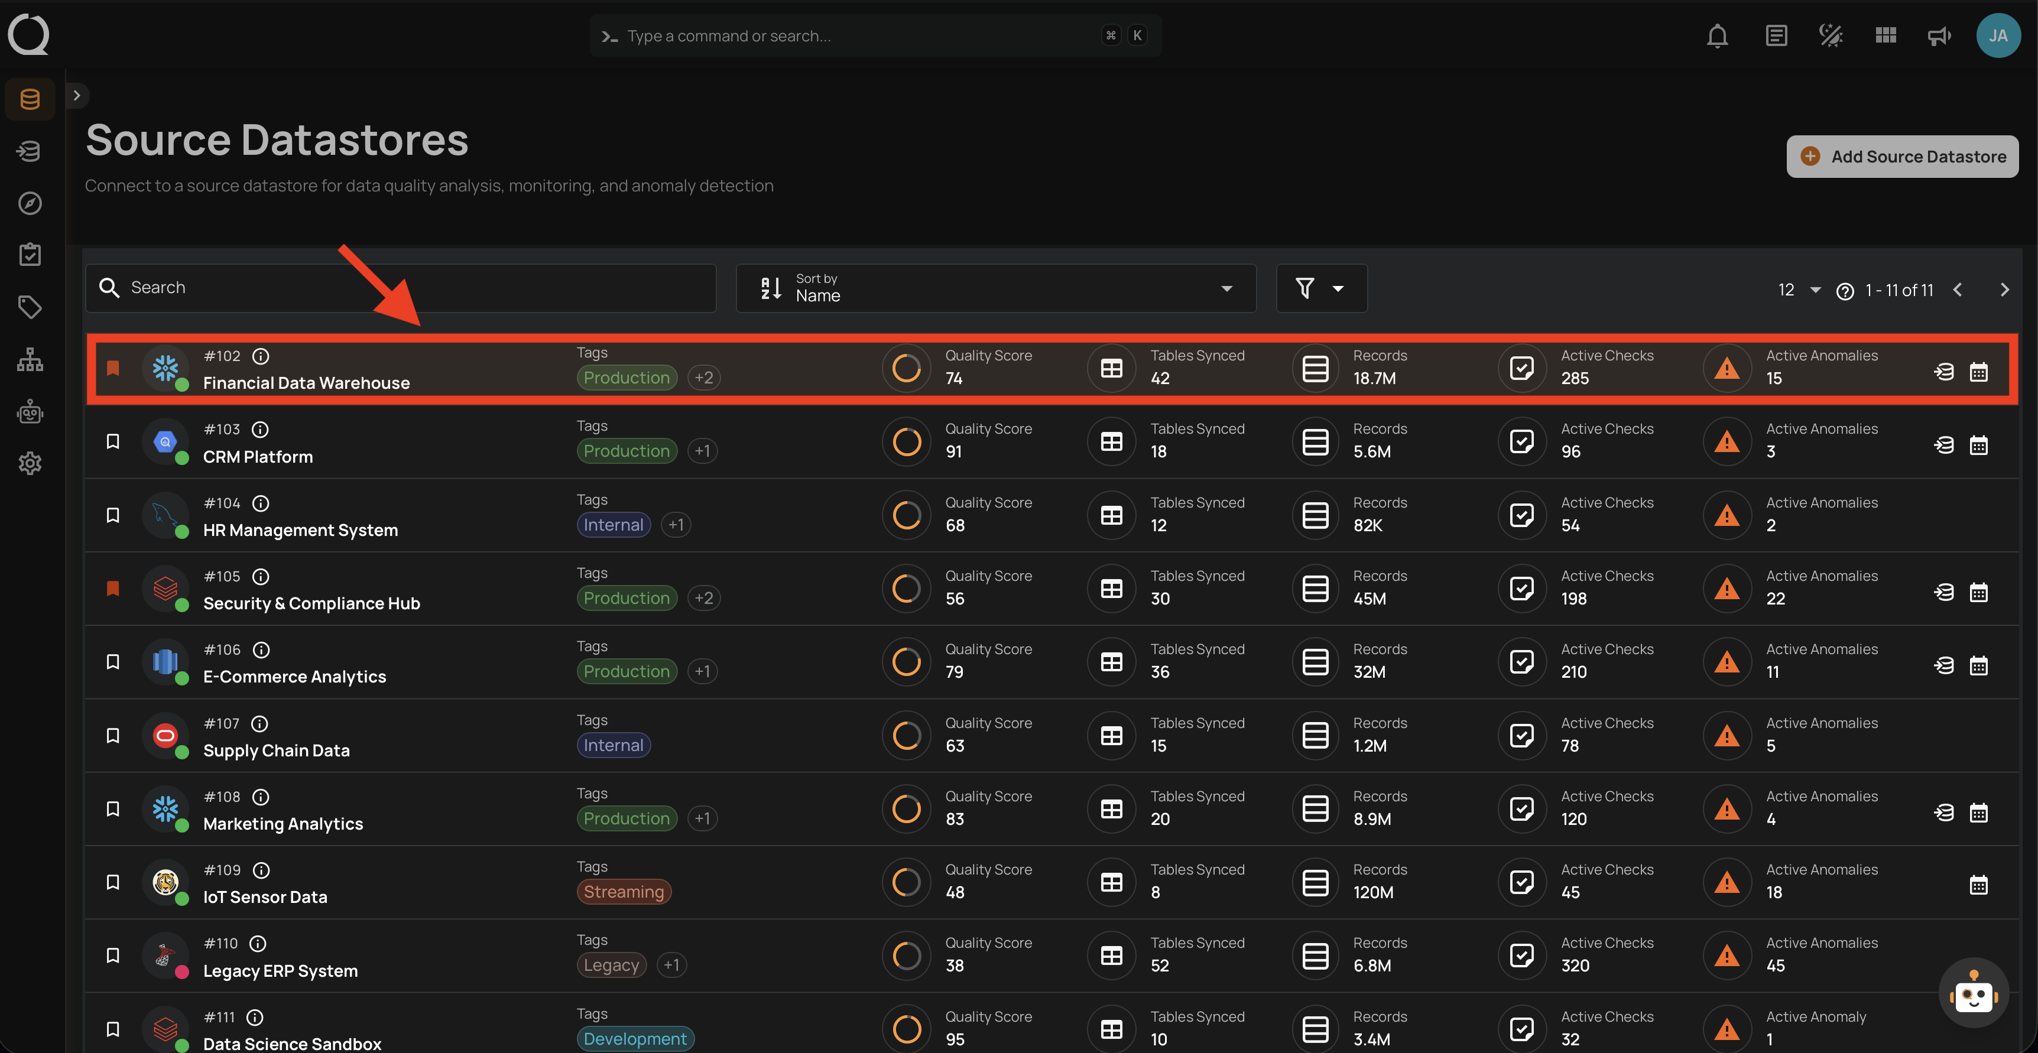The height and width of the screenshot is (1053, 2038).
Task: Open the announcements megaphone icon
Action: 1939,35
